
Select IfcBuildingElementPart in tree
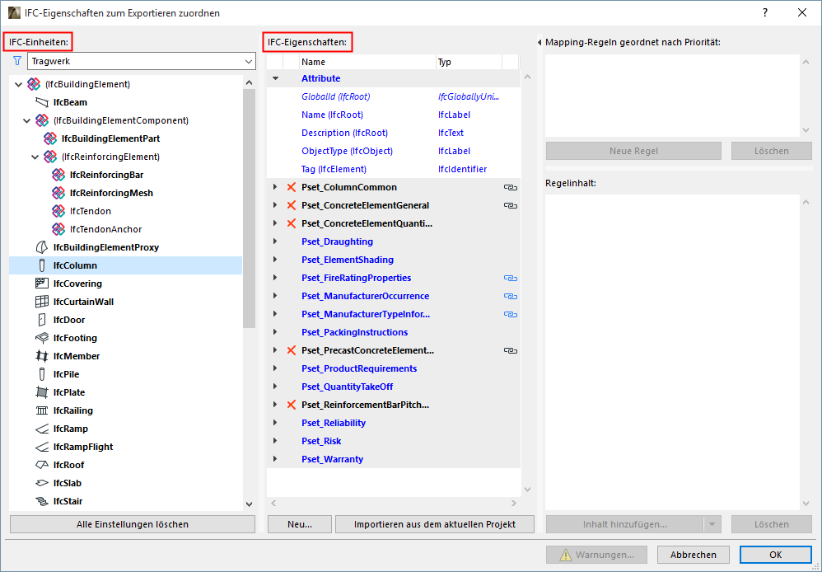[110, 138]
